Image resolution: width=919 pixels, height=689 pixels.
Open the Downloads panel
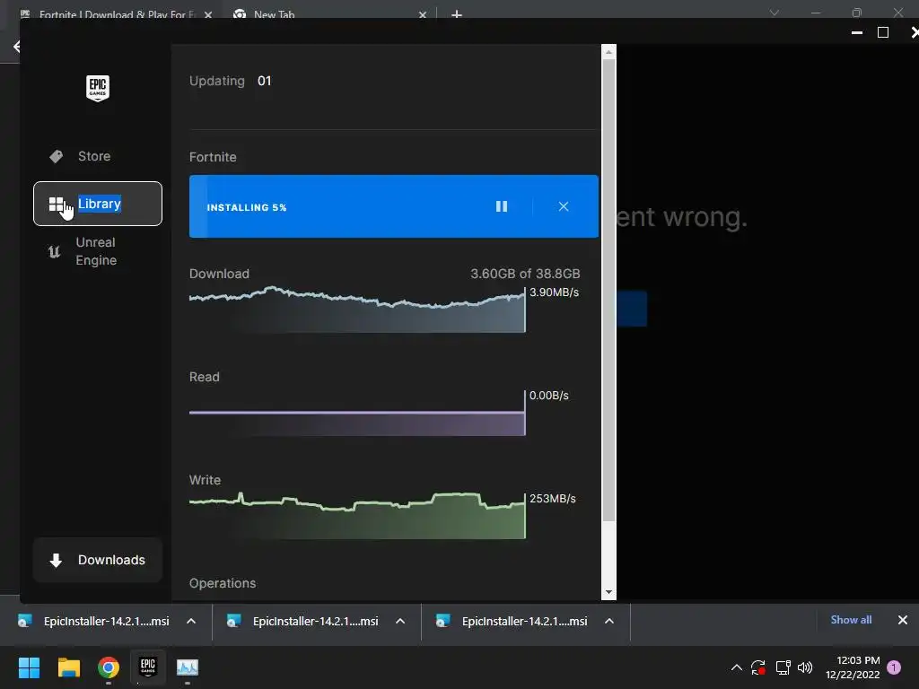(x=97, y=560)
